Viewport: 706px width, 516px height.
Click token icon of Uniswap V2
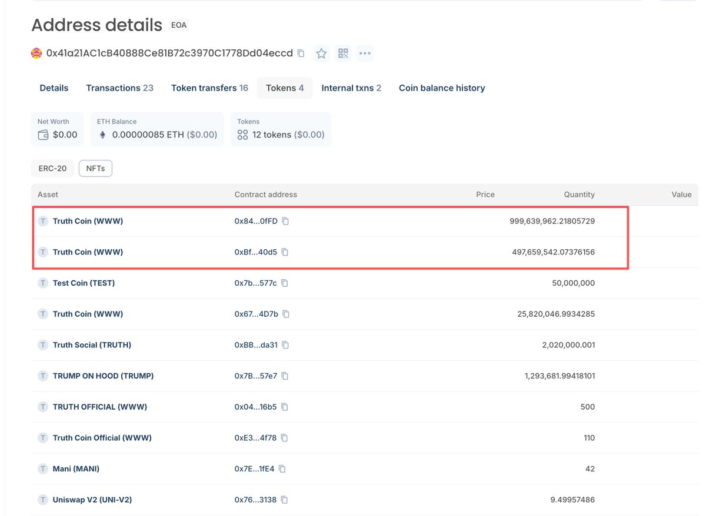click(x=43, y=500)
